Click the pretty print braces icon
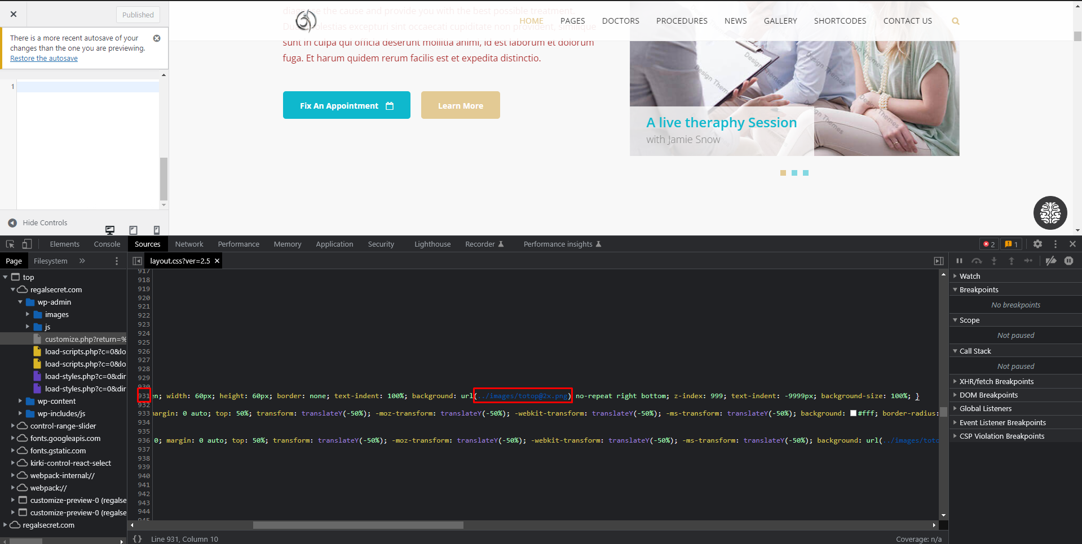 pos(138,539)
